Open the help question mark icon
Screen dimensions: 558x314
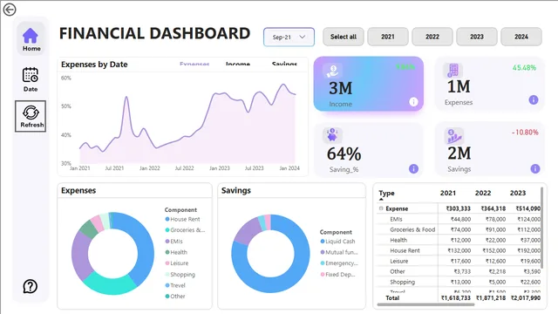pos(31,286)
